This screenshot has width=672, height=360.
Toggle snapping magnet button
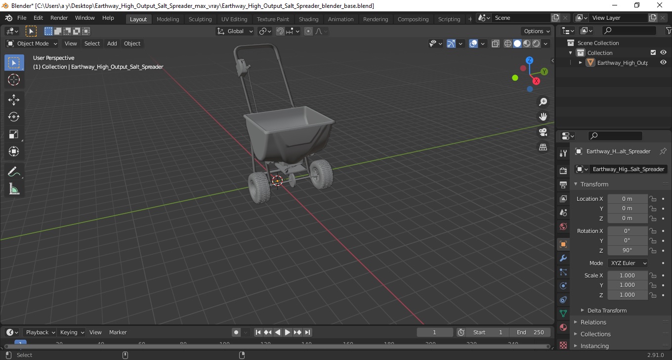pyautogui.click(x=280, y=31)
